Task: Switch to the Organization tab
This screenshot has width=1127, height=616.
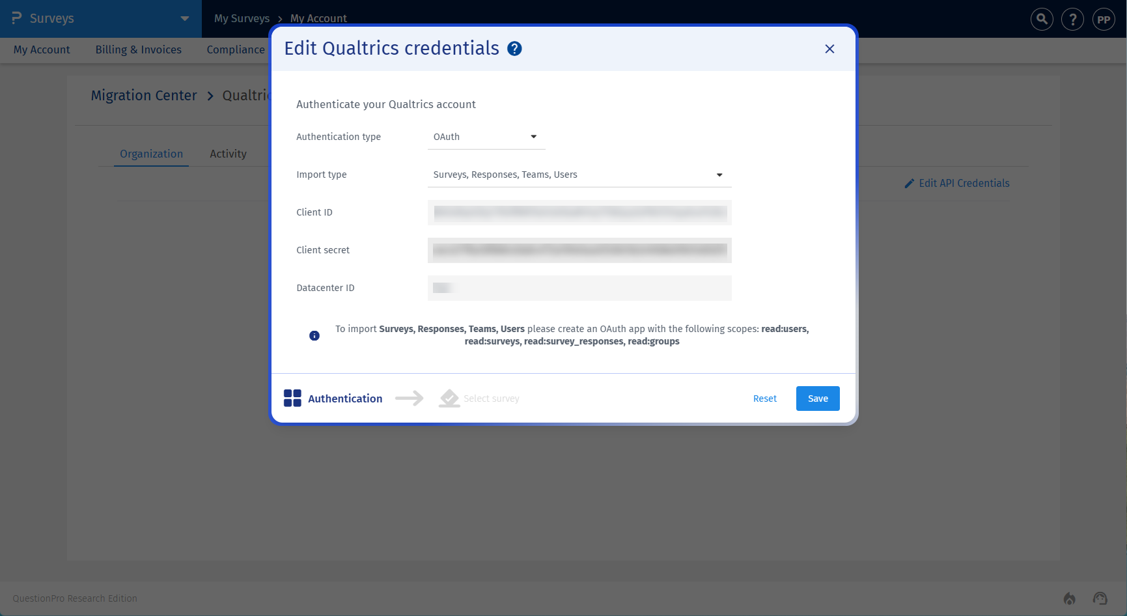Action: [151, 154]
